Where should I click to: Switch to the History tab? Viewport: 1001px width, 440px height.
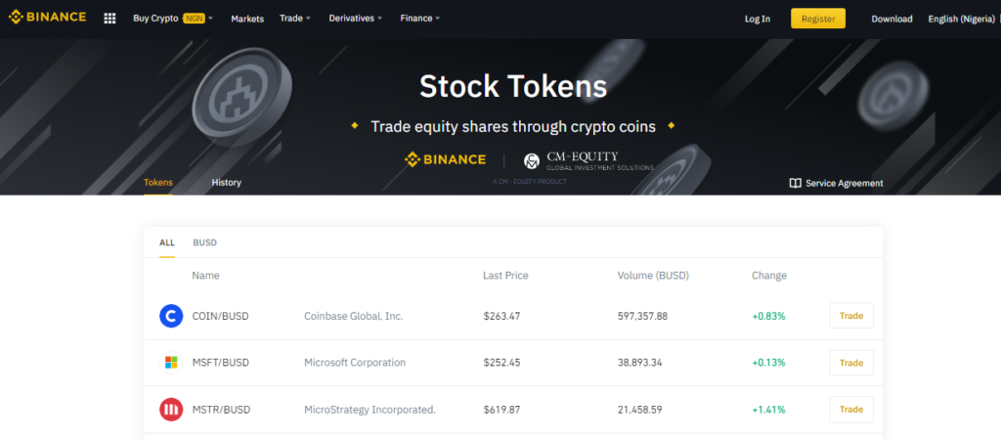pyautogui.click(x=226, y=183)
